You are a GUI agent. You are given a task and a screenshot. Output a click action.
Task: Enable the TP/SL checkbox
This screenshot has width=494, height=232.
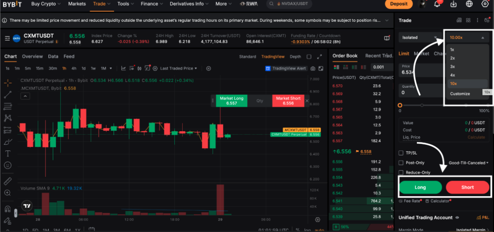tap(401, 153)
